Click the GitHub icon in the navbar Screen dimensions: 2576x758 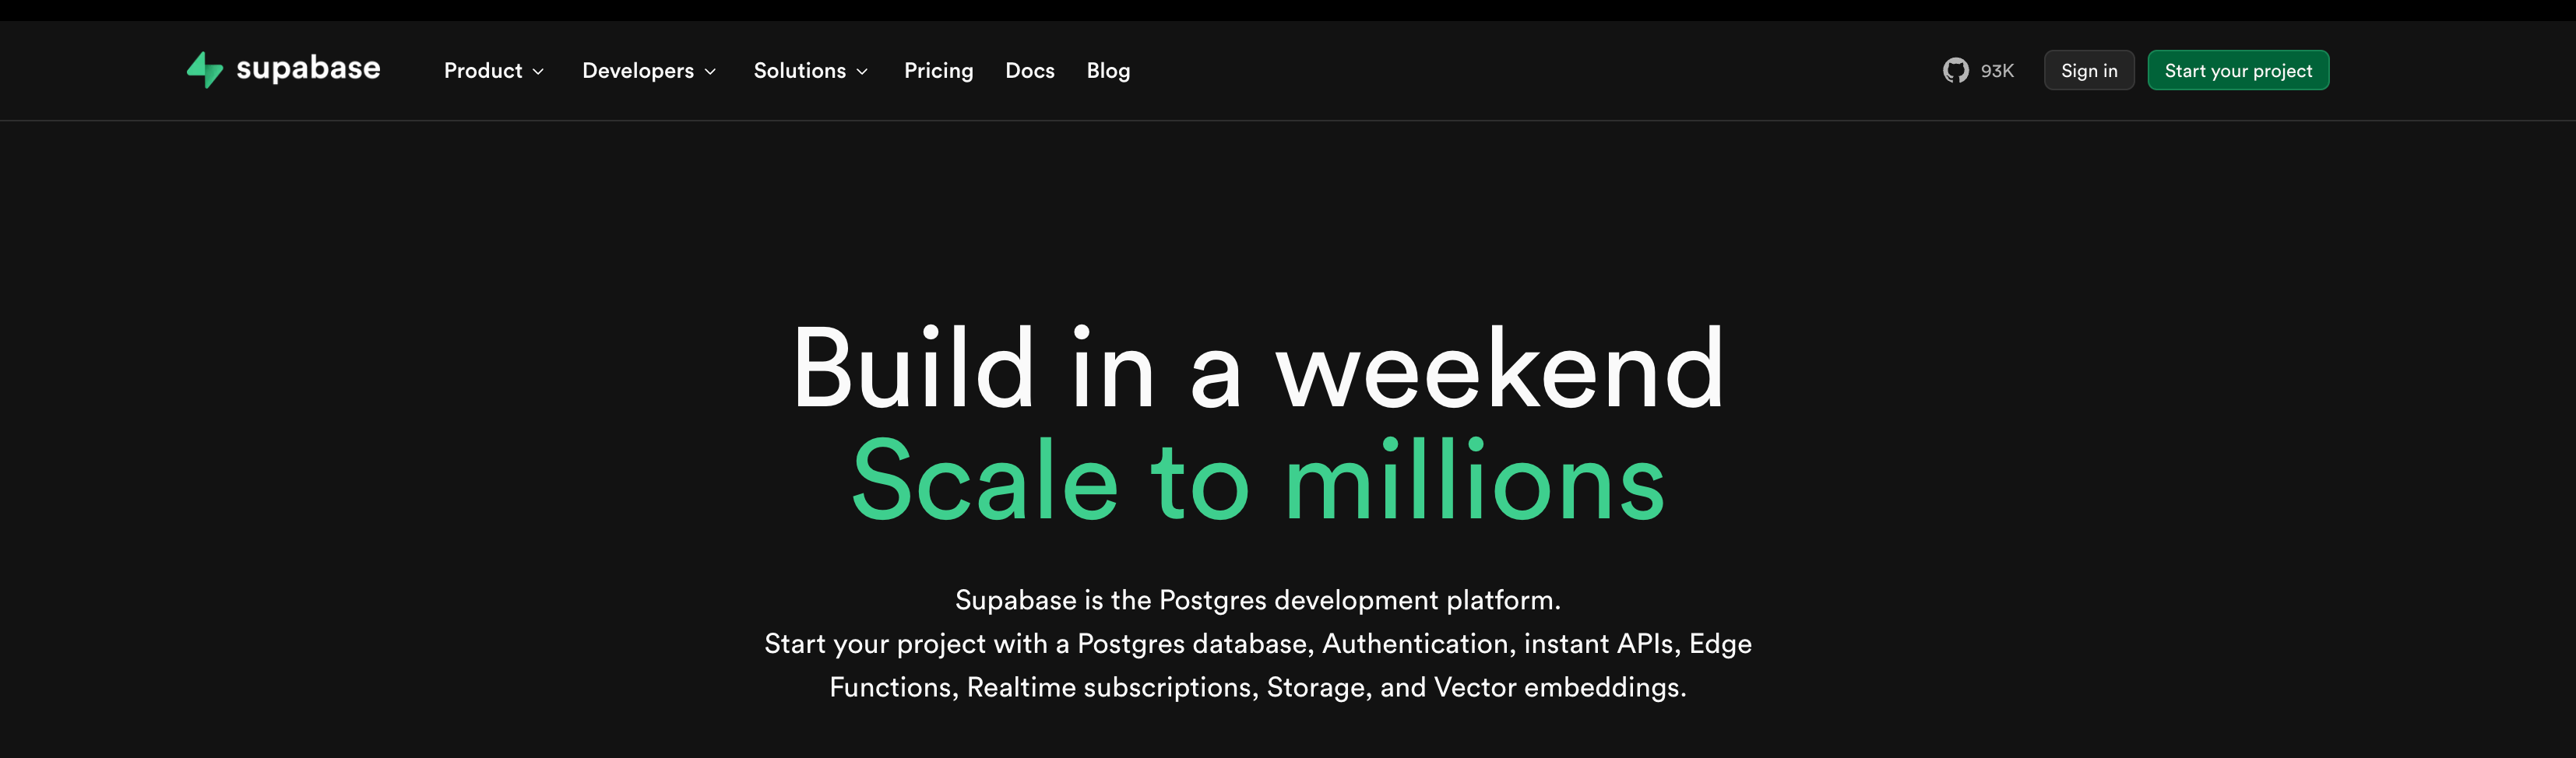point(1957,70)
